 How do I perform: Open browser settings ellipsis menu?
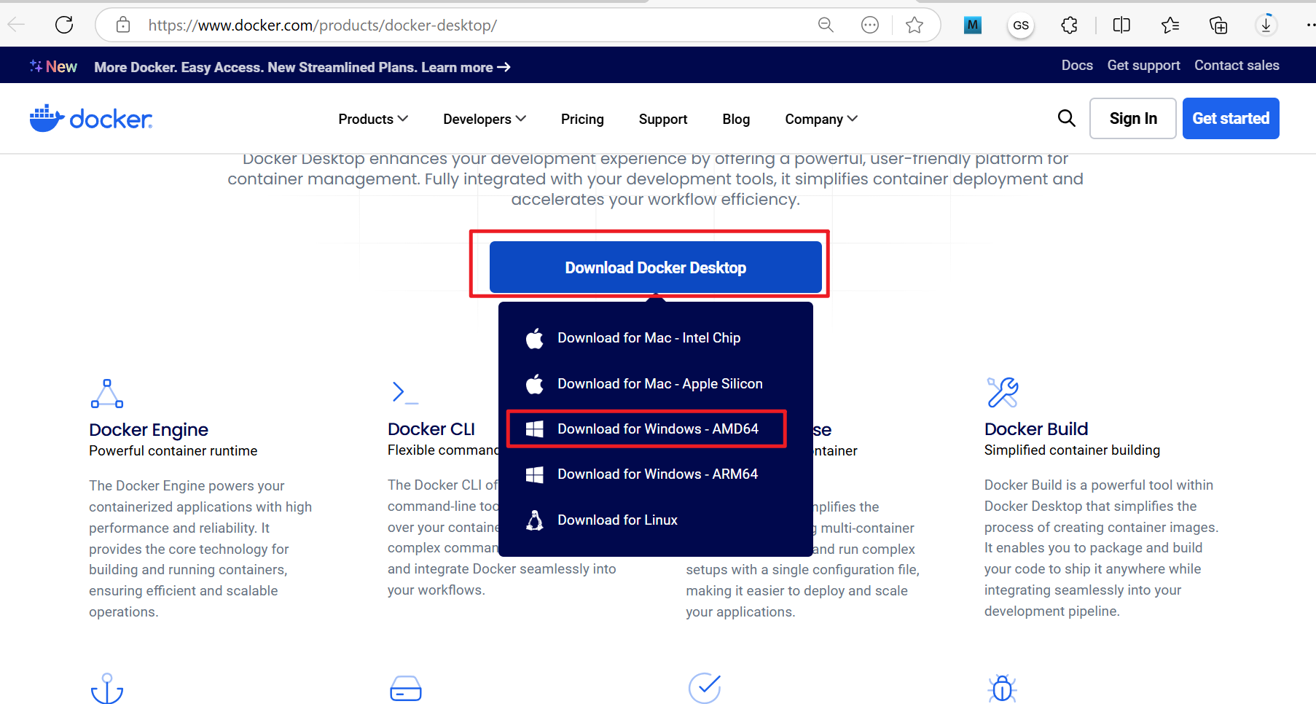point(1310,25)
